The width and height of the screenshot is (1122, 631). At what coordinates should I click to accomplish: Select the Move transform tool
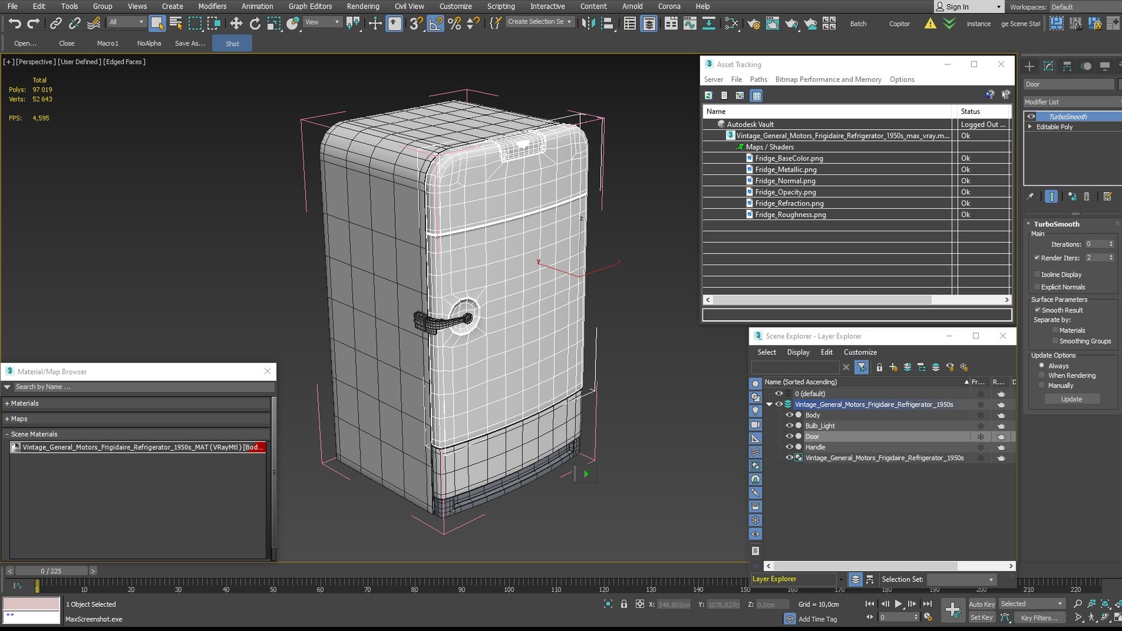pyautogui.click(x=236, y=23)
